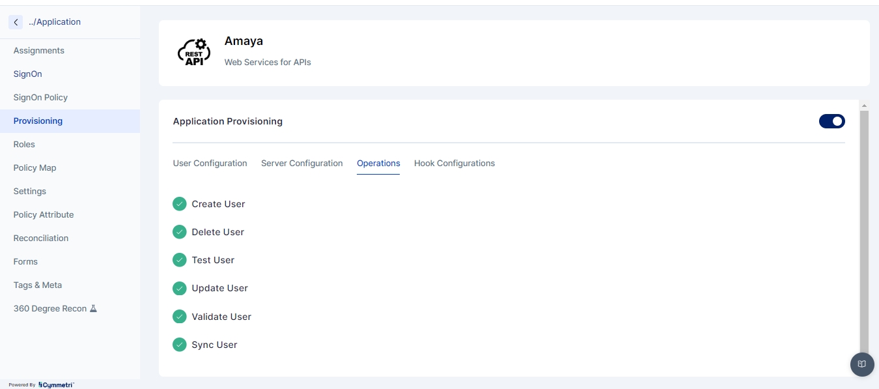
Task: Click the green check icon for Create User
Action: (180, 204)
